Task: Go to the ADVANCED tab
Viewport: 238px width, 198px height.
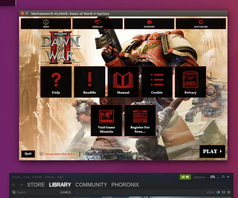Action: click(201, 24)
